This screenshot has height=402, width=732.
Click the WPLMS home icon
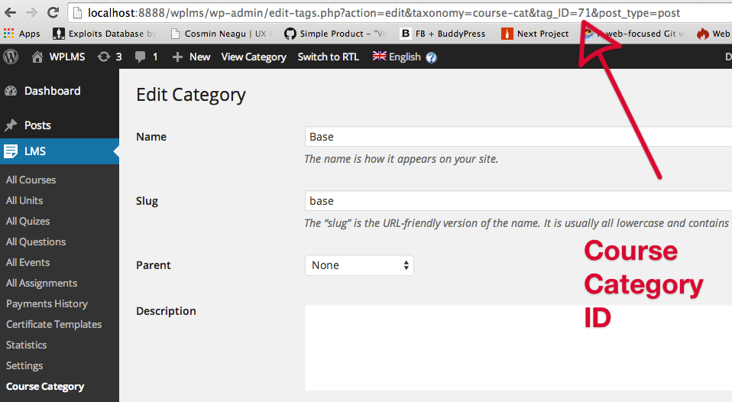pyautogui.click(x=37, y=57)
